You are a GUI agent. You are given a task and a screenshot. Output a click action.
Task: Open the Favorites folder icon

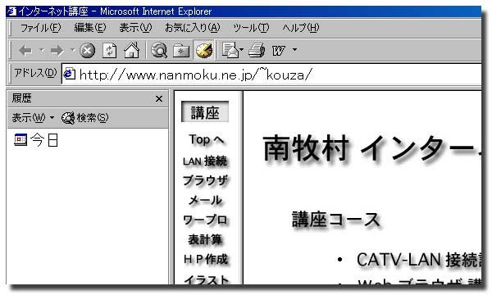[x=181, y=51]
